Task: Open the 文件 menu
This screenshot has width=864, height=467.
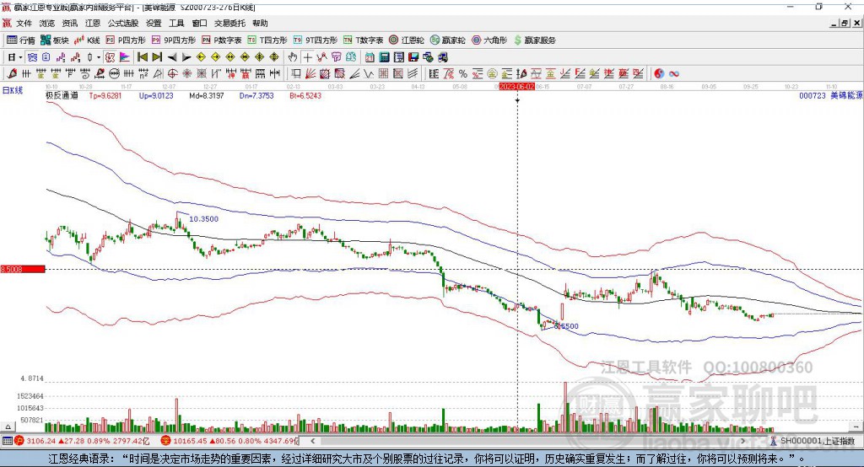Action: click(24, 23)
